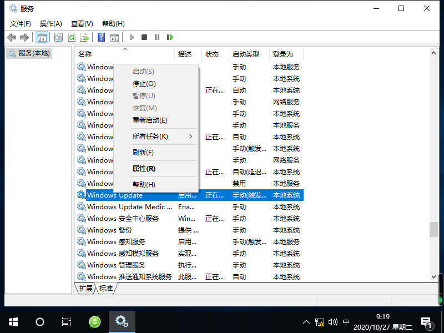Open the network status tray icon
Viewport: 444px width, 333px height.
pyautogui.click(x=320, y=322)
